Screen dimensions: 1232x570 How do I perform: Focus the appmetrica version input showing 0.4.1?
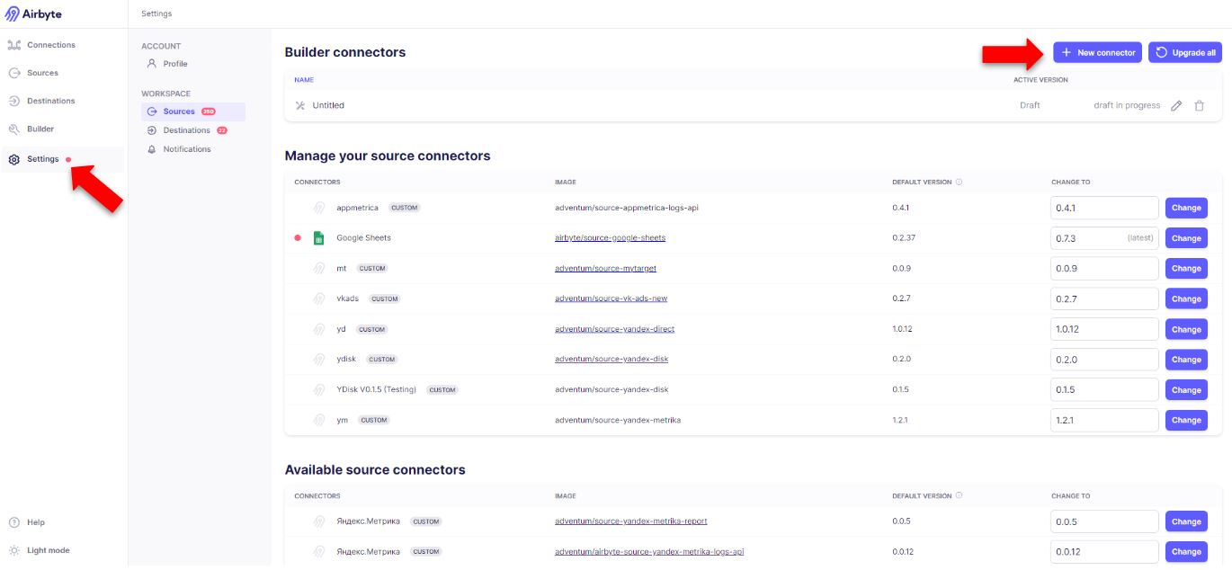[1104, 208]
